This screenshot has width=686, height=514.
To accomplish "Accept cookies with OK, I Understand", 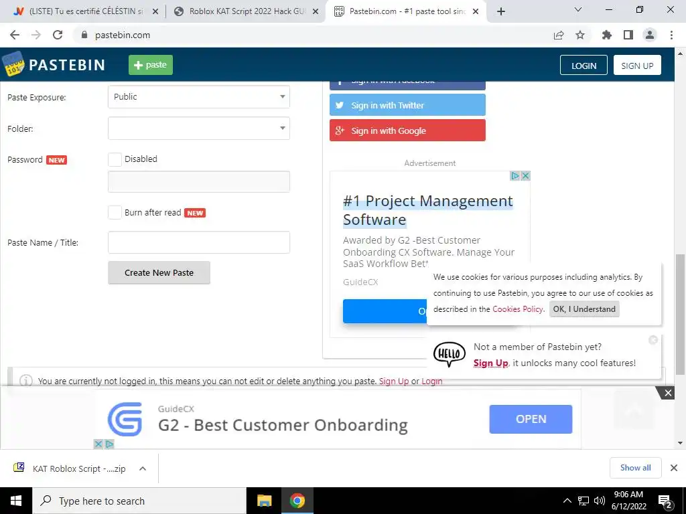I will (x=584, y=309).
